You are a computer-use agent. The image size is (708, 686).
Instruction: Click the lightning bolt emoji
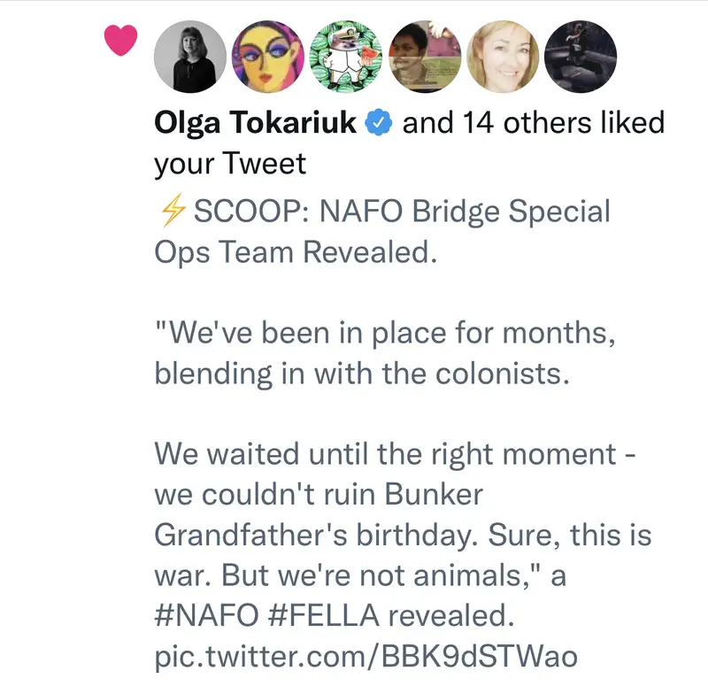(x=172, y=212)
